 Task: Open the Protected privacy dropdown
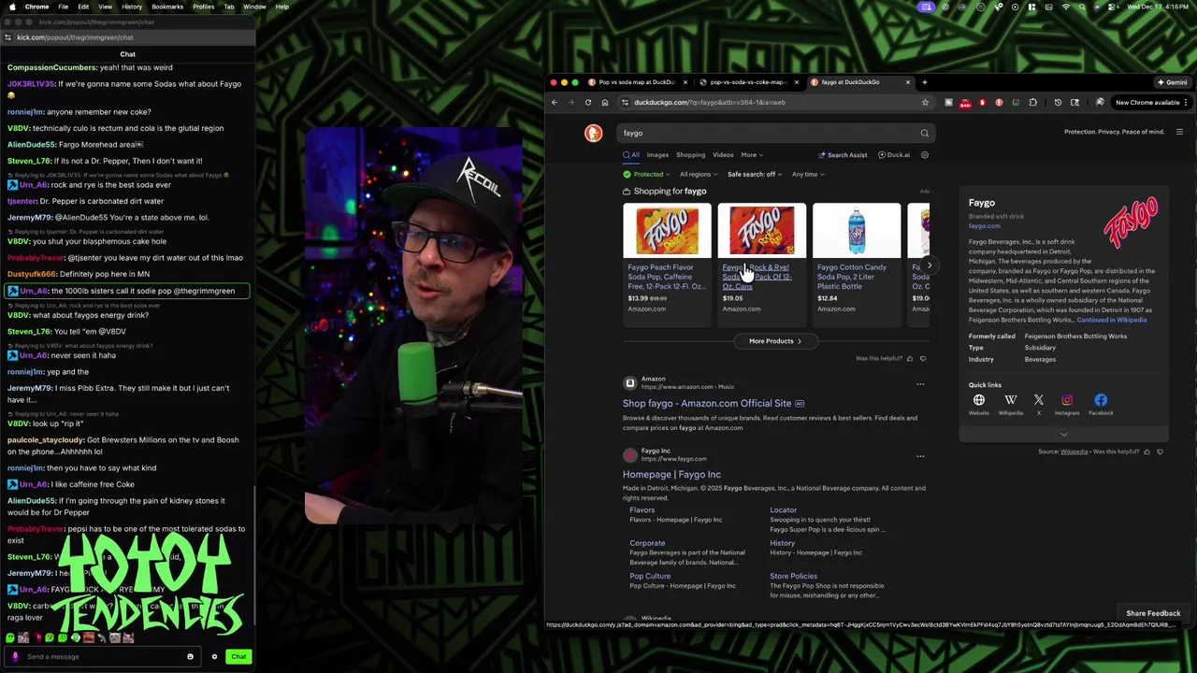pos(646,174)
